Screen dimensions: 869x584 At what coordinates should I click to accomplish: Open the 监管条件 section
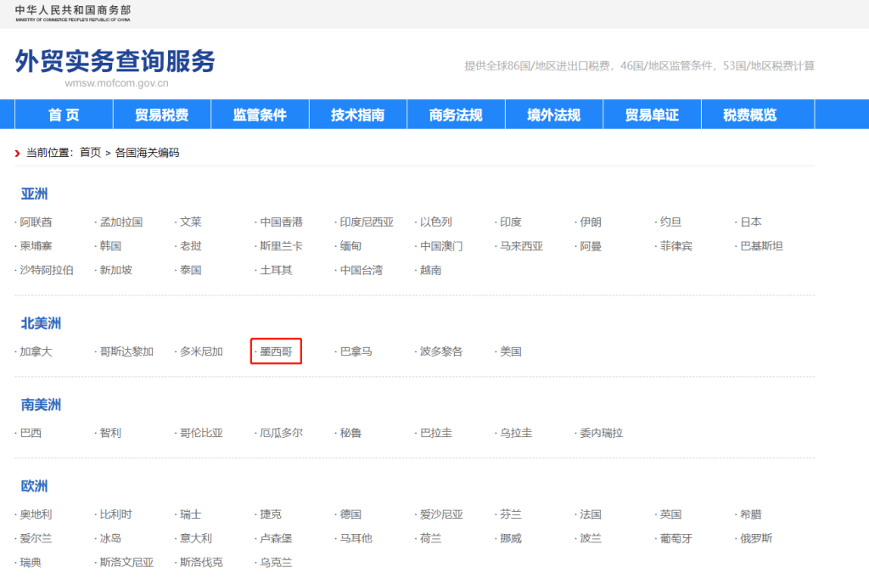[x=260, y=114]
